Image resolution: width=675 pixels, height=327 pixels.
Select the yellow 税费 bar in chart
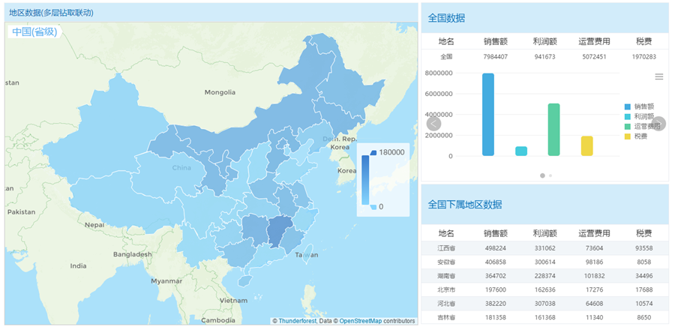tap(587, 145)
